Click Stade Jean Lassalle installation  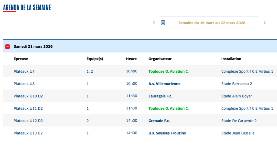click(238, 133)
